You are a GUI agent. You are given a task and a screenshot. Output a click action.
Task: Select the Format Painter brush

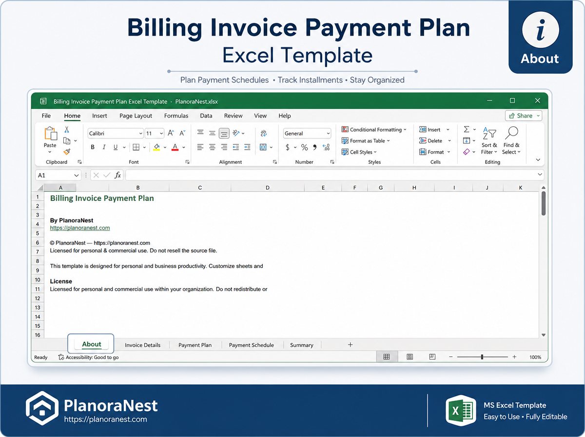[67, 152]
